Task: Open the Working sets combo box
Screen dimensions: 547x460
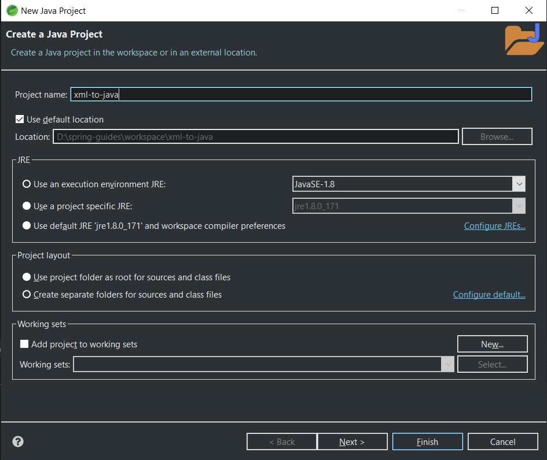Action: tap(263, 364)
